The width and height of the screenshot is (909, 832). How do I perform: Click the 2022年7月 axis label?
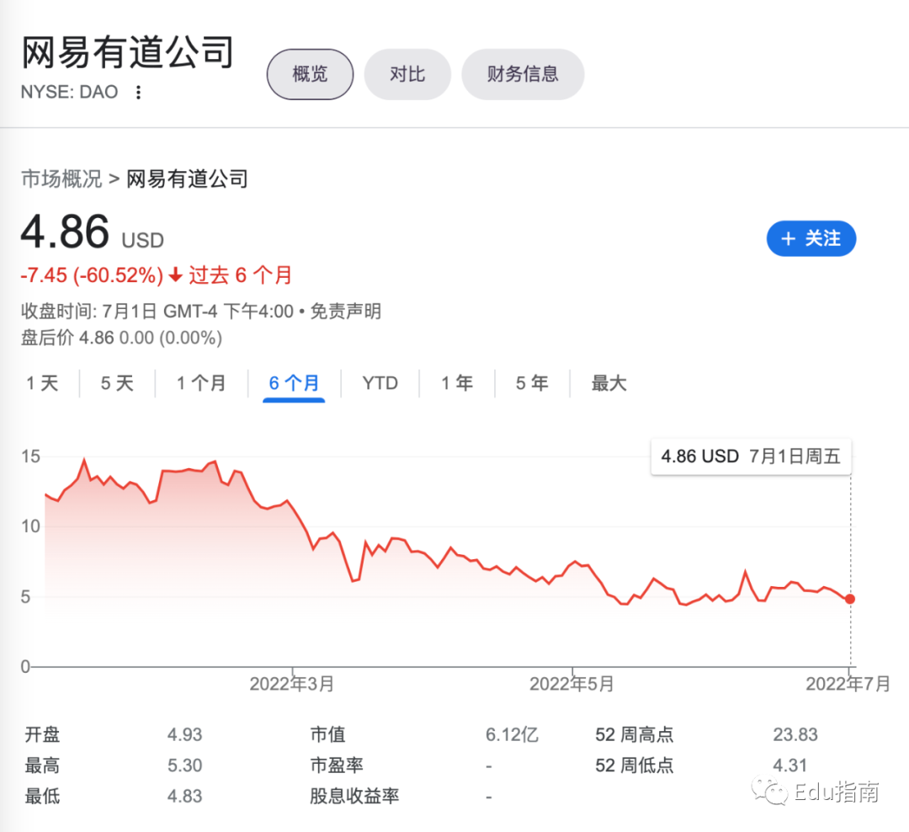[848, 684]
